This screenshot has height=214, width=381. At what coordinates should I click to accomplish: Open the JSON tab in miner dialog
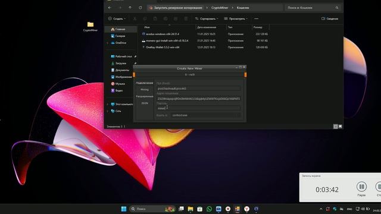click(144, 103)
